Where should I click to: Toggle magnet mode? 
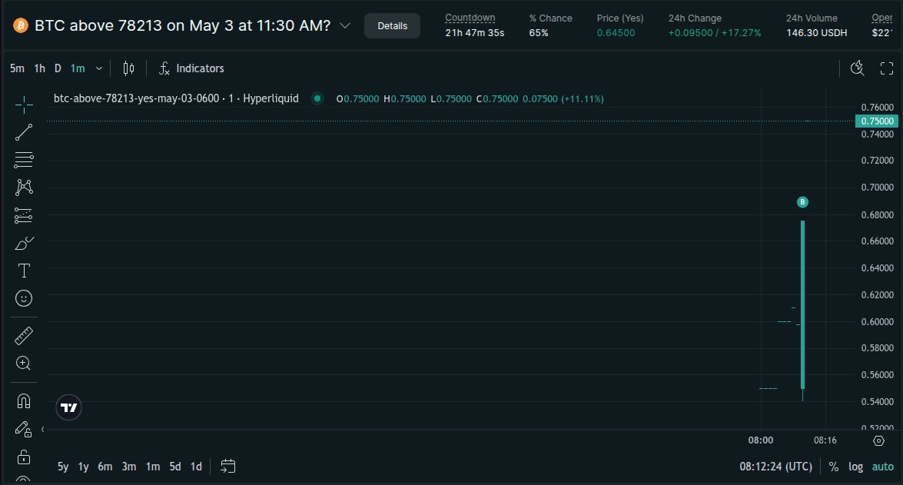(24, 401)
